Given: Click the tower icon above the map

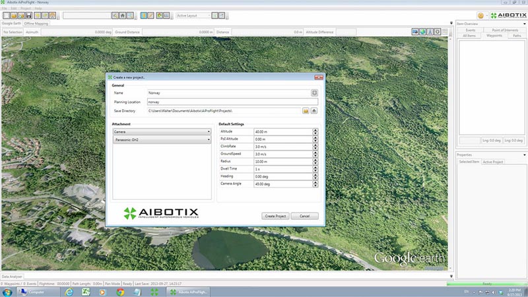Looking at the screenshot, I should (x=430, y=32).
